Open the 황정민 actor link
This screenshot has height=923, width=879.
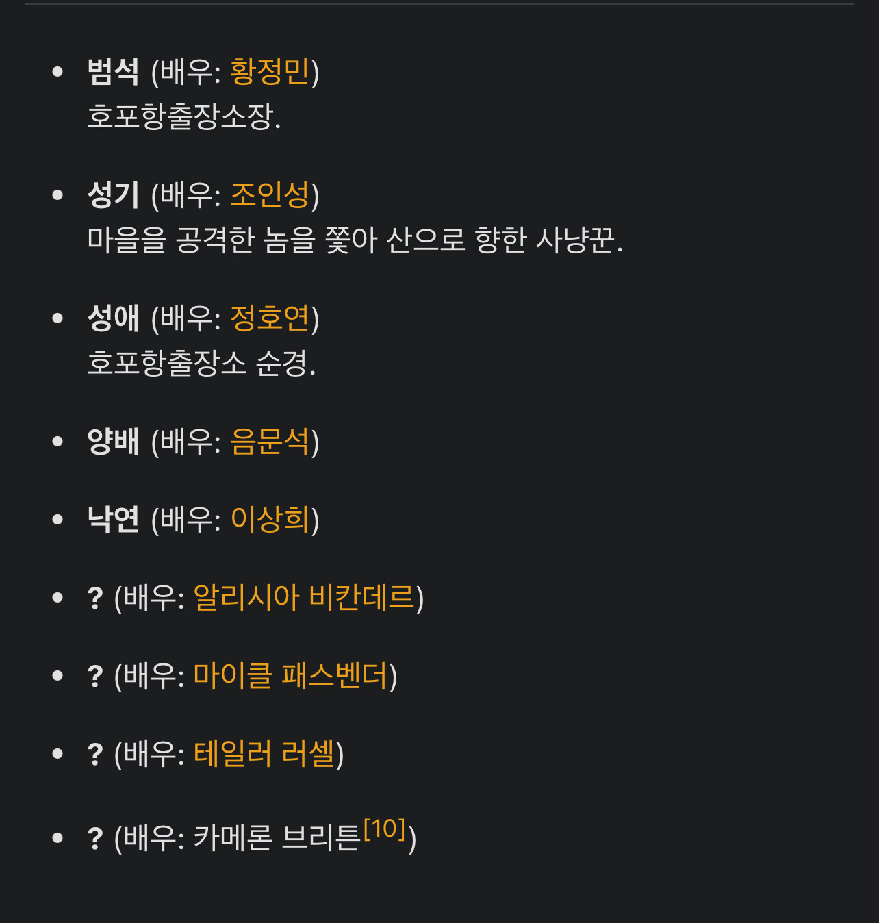tap(270, 72)
